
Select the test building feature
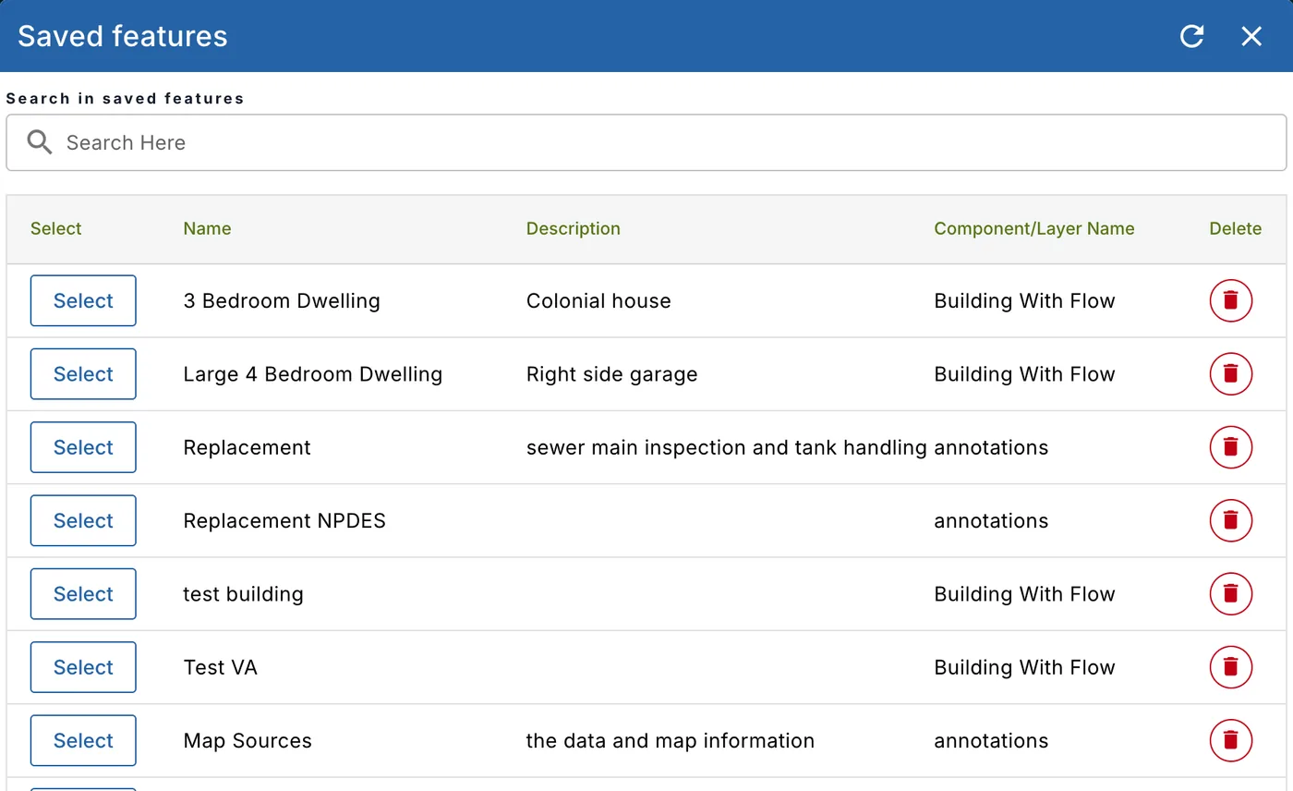point(83,593)
